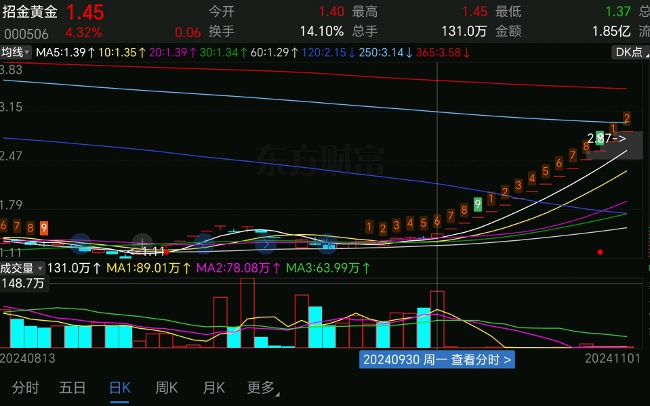The width and height of the screenshot is (650, 406).
Task: Click the start date 20240813
Action: (27, 359)
